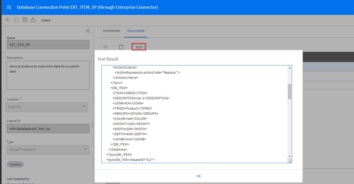Click the Inactive status badge
Image resolution: width=354 pixels, height=184 pixels.
pyautogui.click(x=15, y=164)
